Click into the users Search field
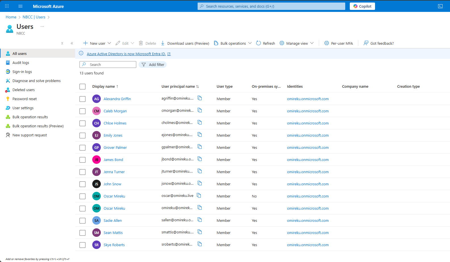This screenshot has height=262, width=450. [x=111, y=65]
